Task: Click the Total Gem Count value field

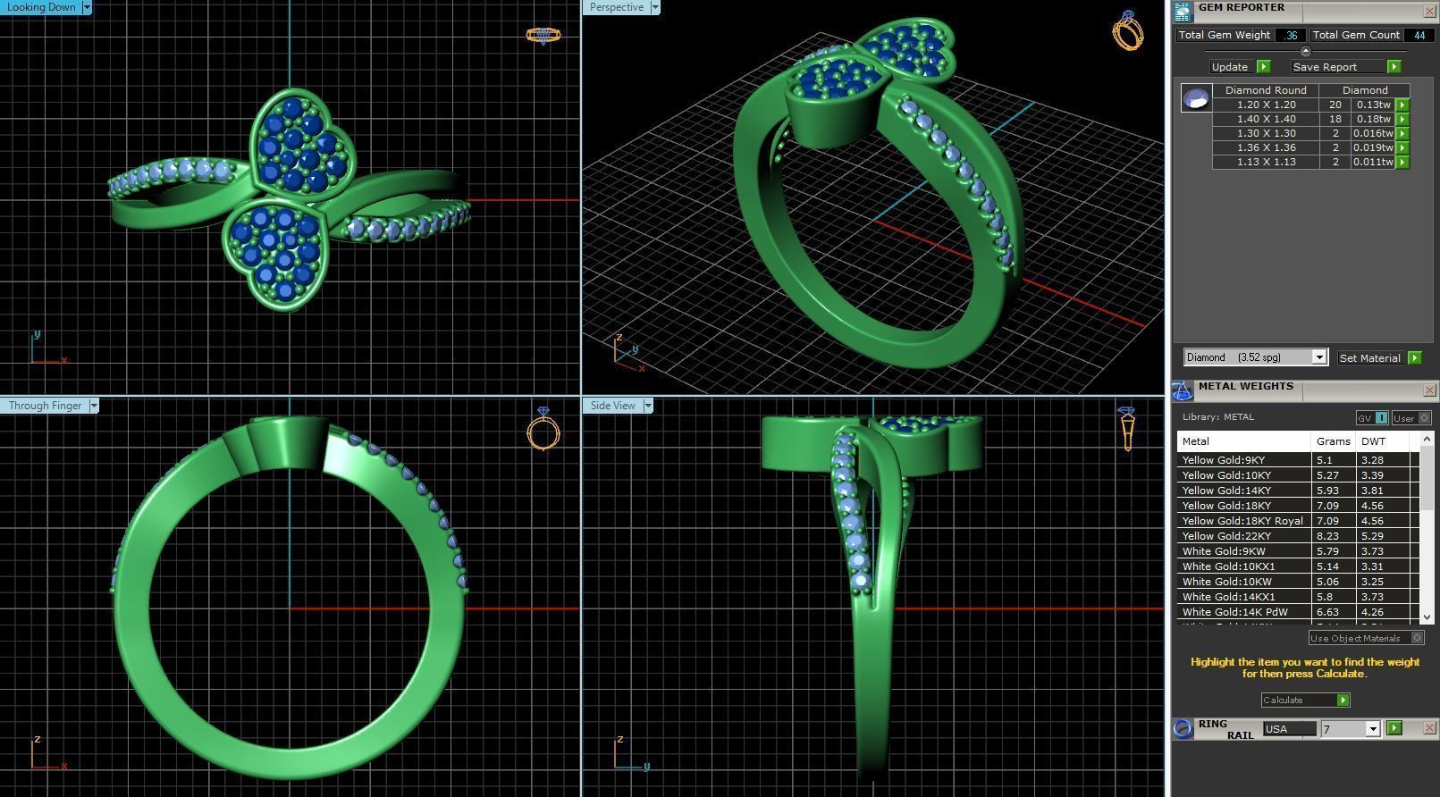Action: point(1419,35)
